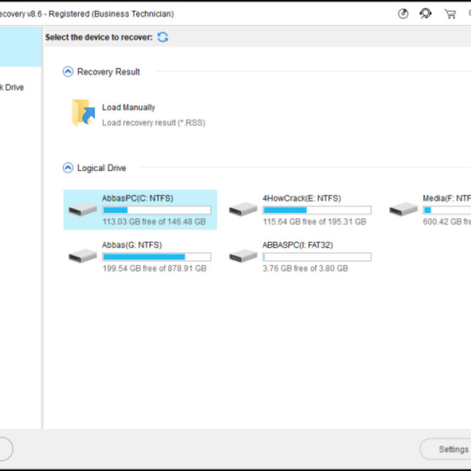Click the headset support icon
Screen dimensions: 471x471
[x=425, y=13]
